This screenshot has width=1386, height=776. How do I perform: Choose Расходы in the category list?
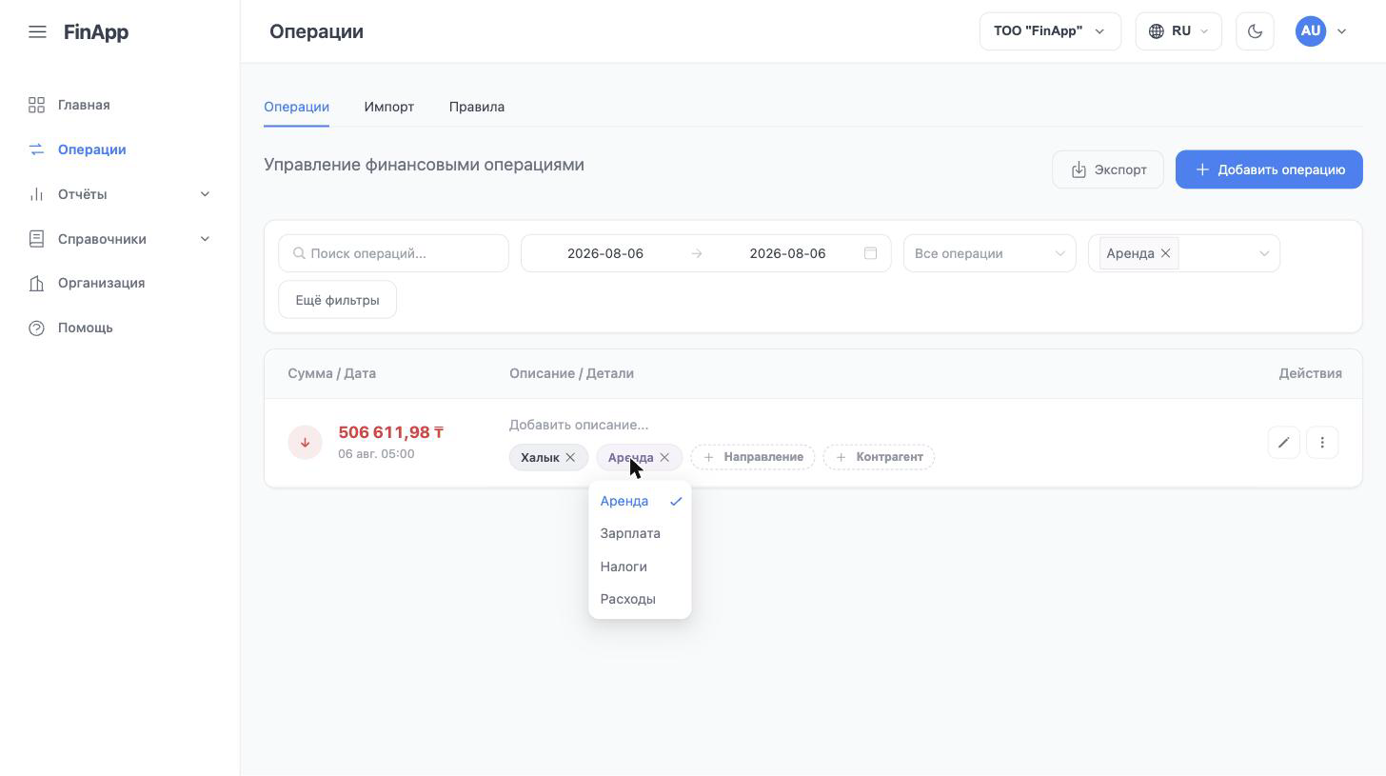click(x=640, y=599)
